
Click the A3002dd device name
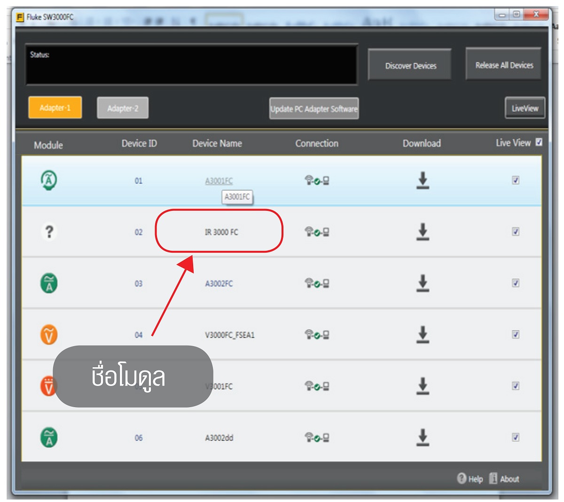[x=219, y=438]
